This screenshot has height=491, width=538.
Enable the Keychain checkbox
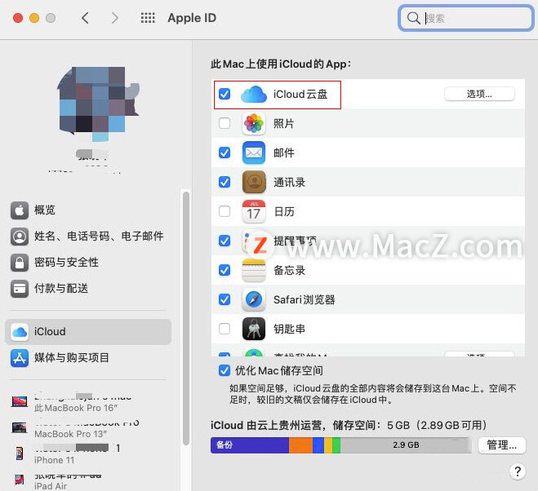pyautogui.click(x=225, y=330)
